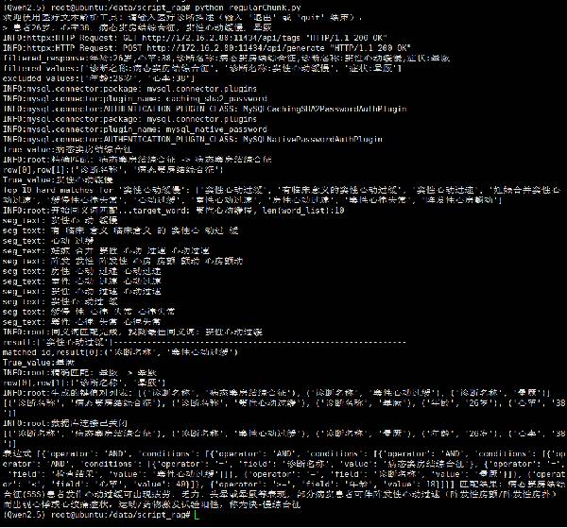
Task: Click the first 'True_value' output line
Action: click(x=67, y=149)
